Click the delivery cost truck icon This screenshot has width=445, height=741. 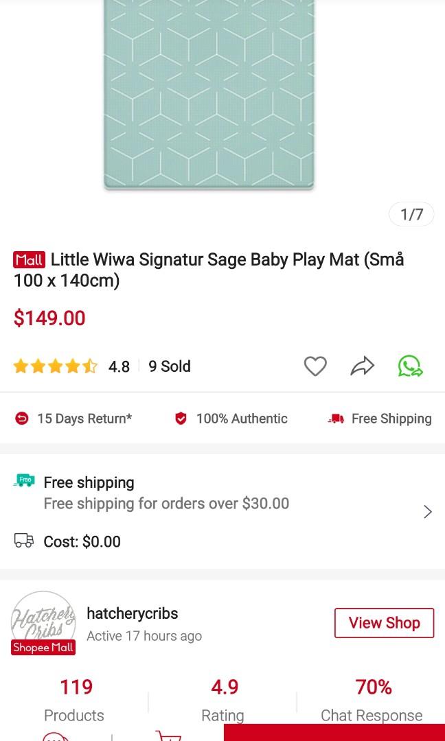coord(23,541)
